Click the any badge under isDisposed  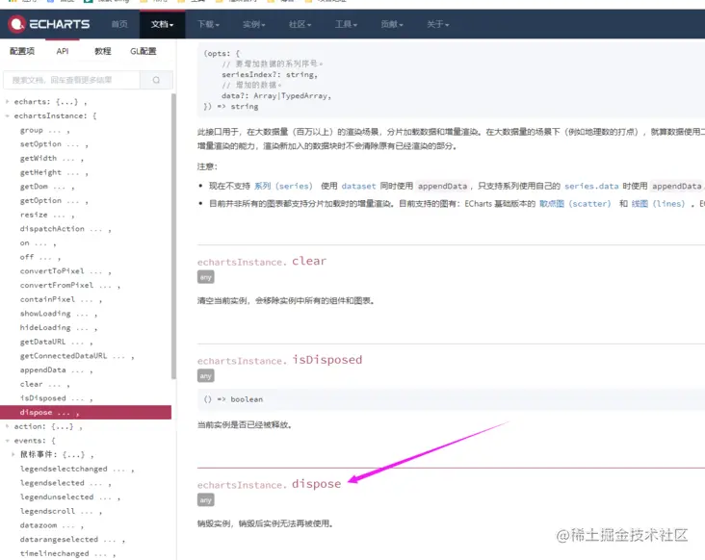coord(205,376)
